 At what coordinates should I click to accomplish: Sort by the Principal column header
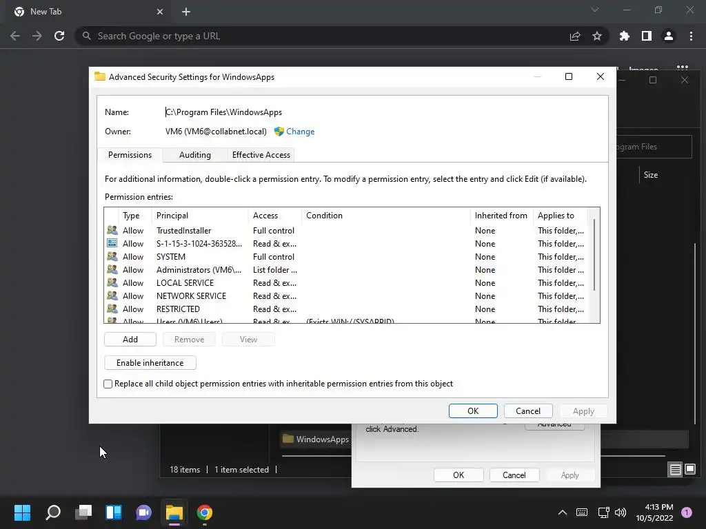point(200,216)
